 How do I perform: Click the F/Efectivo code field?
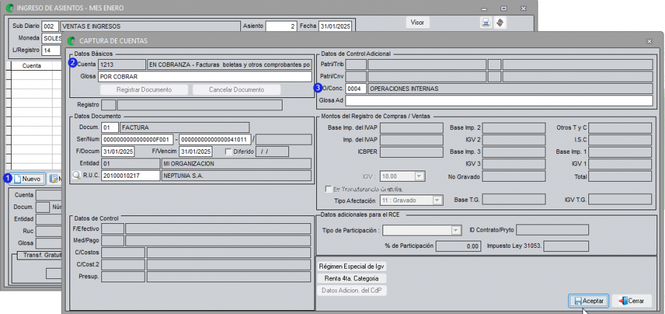(113, 229)
